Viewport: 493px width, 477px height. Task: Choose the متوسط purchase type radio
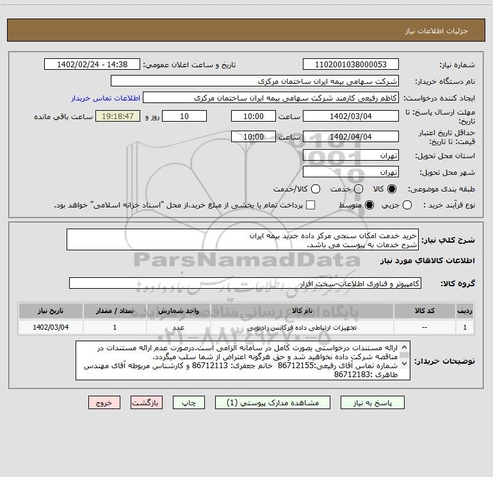click(x=369, y=205)
